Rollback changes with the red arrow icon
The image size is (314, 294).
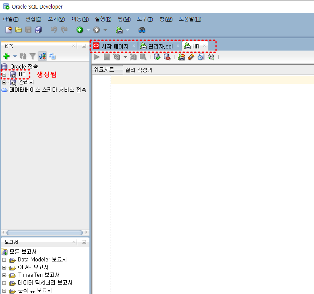167,57
